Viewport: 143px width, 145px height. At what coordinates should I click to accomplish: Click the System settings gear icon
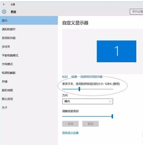coord(4,12)
